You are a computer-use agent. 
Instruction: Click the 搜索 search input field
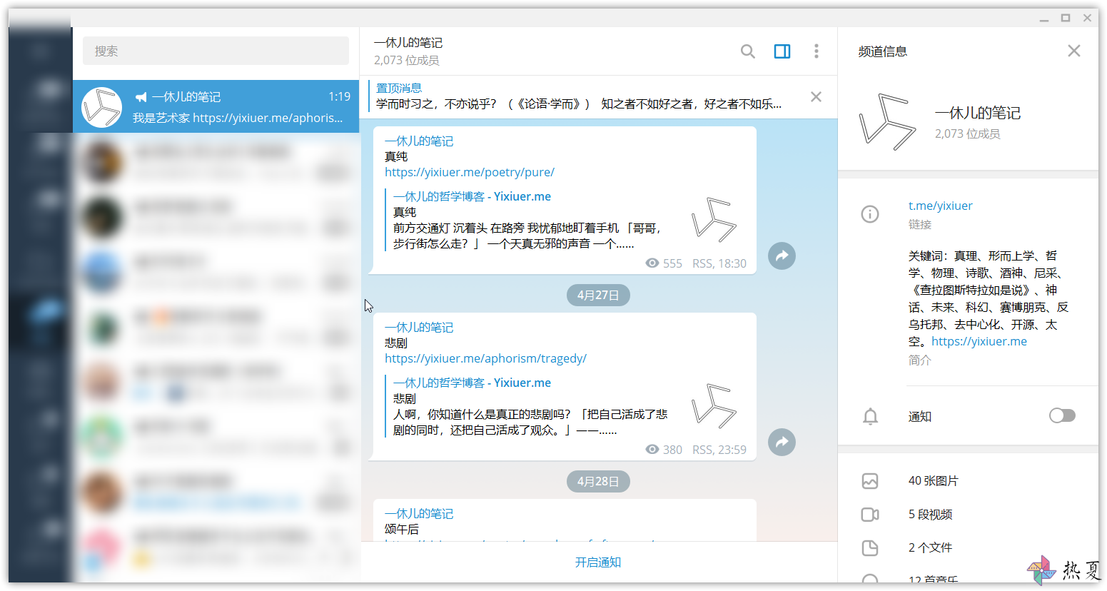click(x=216, y=51)
